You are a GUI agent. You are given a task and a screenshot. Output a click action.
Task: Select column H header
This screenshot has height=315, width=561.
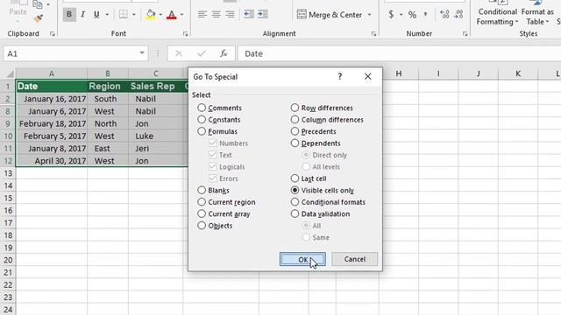click(399, 73)
